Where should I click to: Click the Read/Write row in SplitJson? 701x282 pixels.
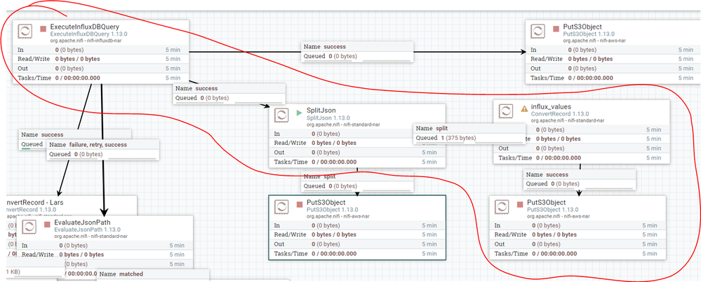[357, 143]
